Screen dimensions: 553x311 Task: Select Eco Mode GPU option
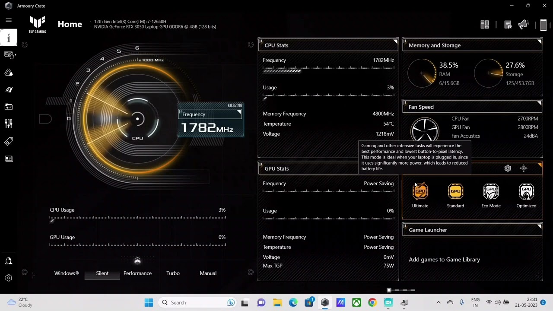[491, 196]
